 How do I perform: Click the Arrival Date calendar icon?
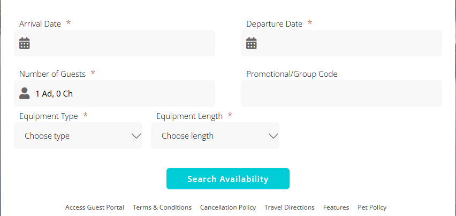pos(25,43)
